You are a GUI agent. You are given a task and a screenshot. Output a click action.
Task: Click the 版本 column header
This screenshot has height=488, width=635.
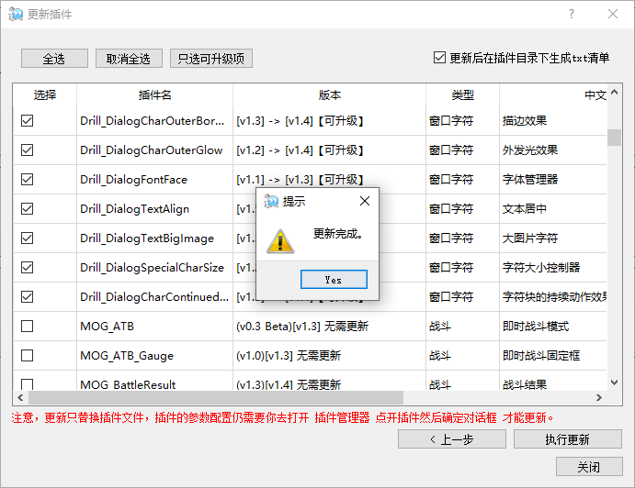[329, 95]
